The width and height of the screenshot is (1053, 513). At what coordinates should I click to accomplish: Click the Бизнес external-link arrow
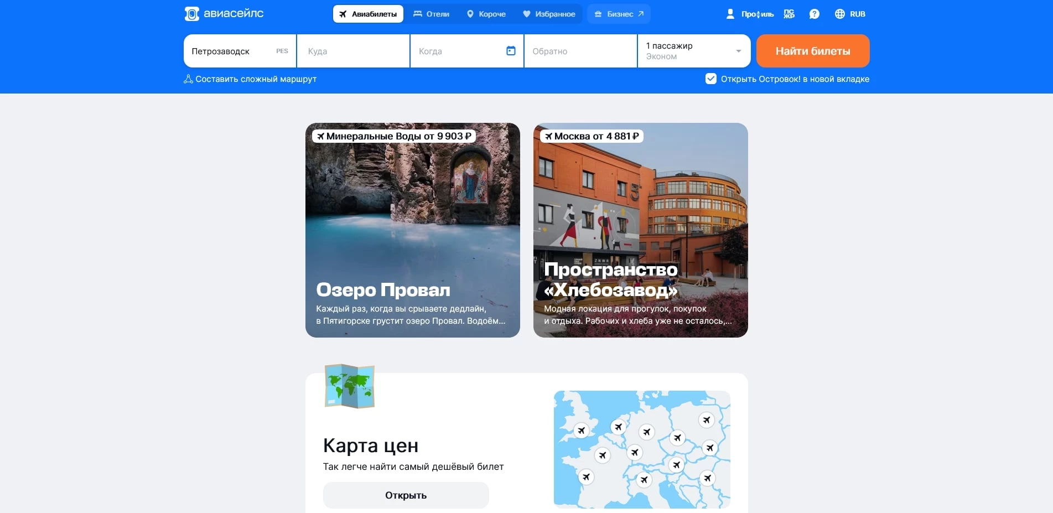[x=640, y=13]
